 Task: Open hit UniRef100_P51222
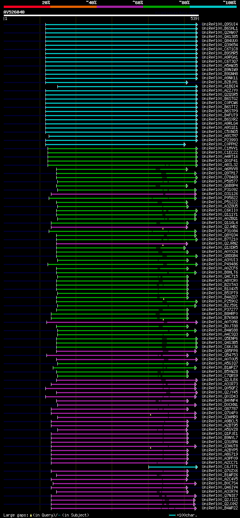click(x=220, y=202)
